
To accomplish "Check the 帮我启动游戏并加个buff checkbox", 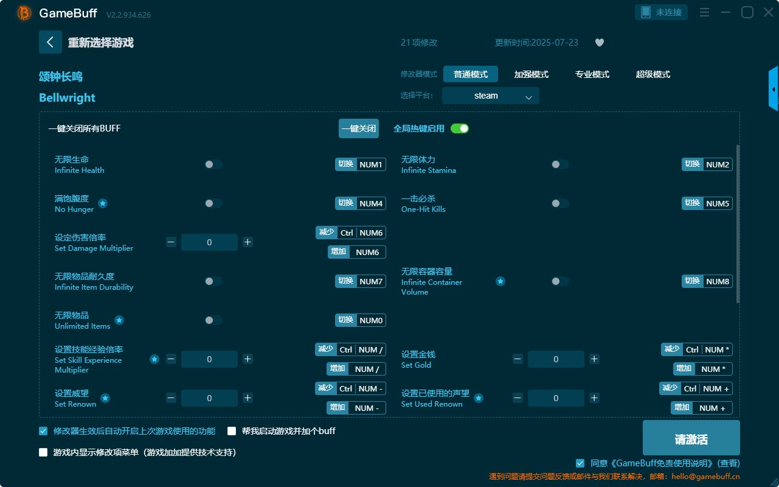I will [232, 430].
